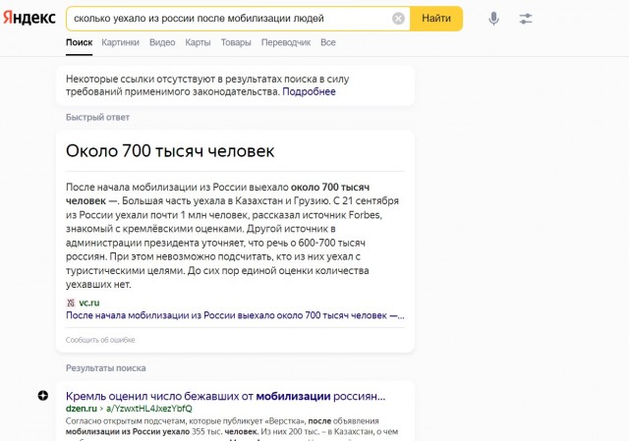
Task: Activate voice search microphone icon
Action: pos(493,19)
